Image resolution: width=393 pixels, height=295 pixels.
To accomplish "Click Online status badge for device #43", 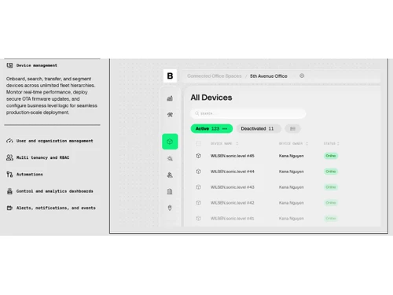I will pyautogui.click(x=331, y=187).
